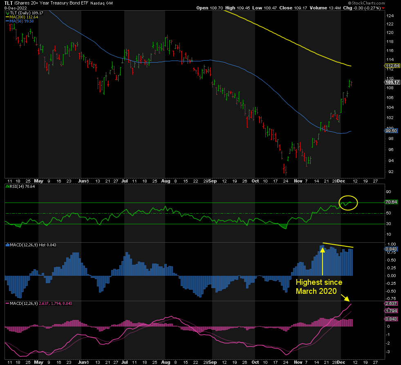This screenshot has height=365, width=401.
Task: Click the bold TLT ticker in the title
Action: 9,3
